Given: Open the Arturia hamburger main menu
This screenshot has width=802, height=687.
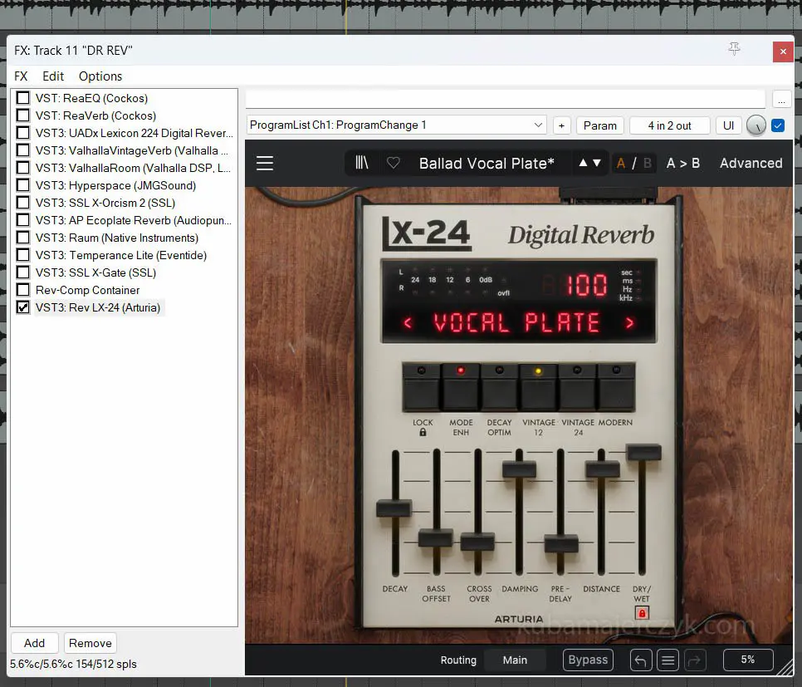Looking at the screenshot, I should 265,163.
